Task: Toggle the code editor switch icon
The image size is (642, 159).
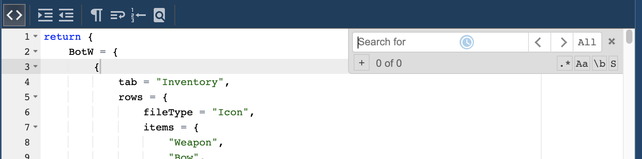Action: tap(14, 15)
